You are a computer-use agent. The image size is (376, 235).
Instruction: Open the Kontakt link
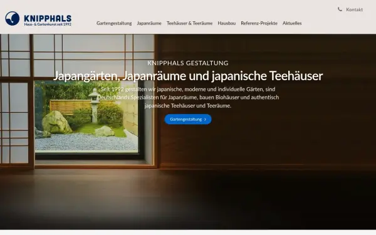(354, 9)
